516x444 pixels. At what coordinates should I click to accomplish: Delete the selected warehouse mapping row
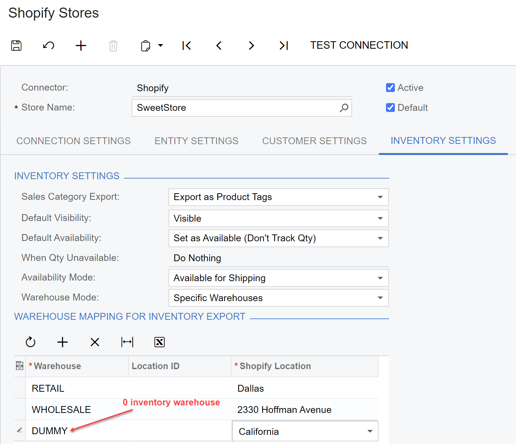[x=95, y=342]
